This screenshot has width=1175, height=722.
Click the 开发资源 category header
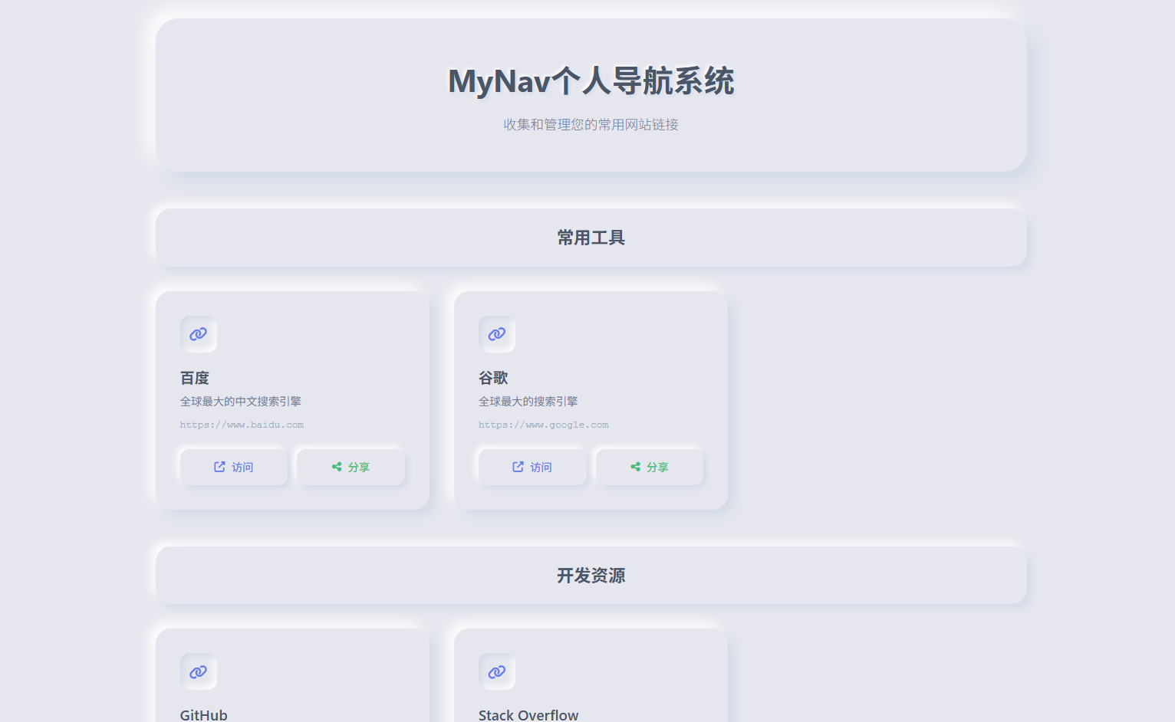pyautogui.click(x=591, y=576)
